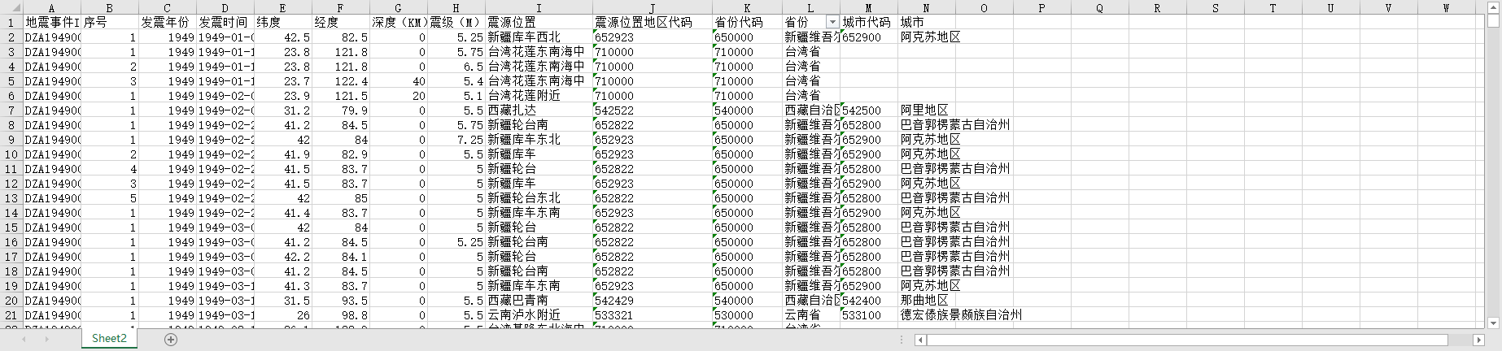Click the 城市 header cell
Screen dimensions: 1502x351
tap(926, 22)
